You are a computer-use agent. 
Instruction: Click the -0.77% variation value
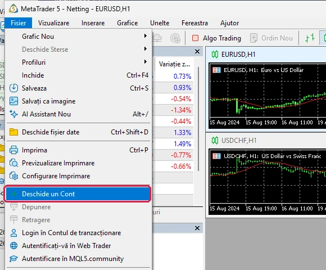[181, 155]
